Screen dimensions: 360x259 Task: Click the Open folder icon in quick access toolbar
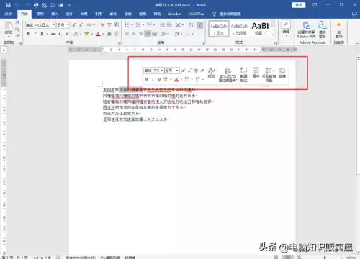(61, 5)
